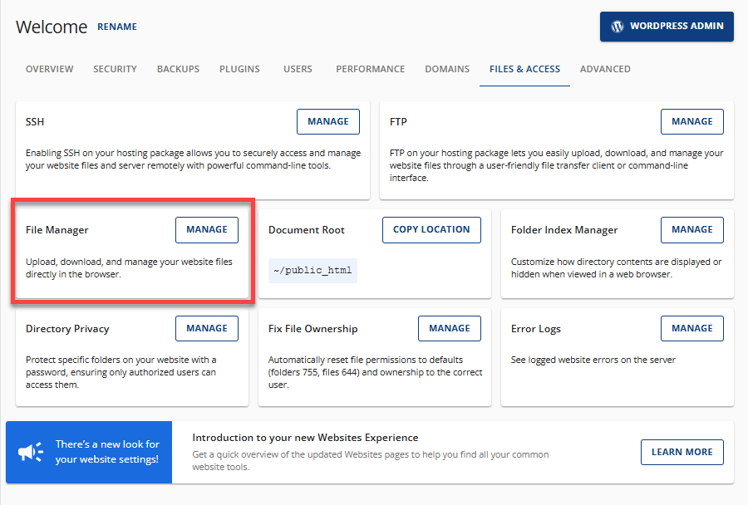Manage SSH access settings
The width and height of the screenshot is (748, 505).
(328, 121)
